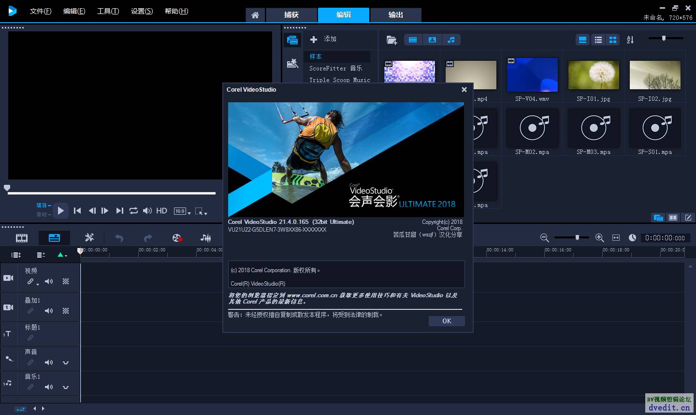Open the 16:9 aspect ratio dropdown
Screen dimensions: 696x415
point(182,211)
